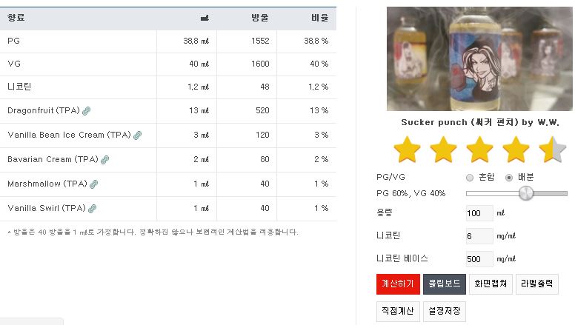Click the 니코틴 베이스 input field
Viewport: 575px width, 325px height.
click(479, 259)
